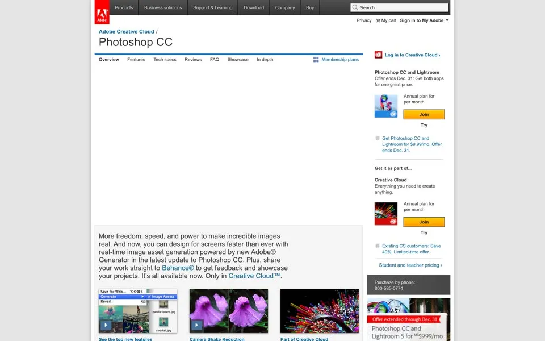This screenshot has width=545, height=341.
Task: Open the In depth tab
Action: 265,60
